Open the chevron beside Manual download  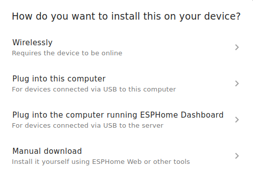(237, 156)
